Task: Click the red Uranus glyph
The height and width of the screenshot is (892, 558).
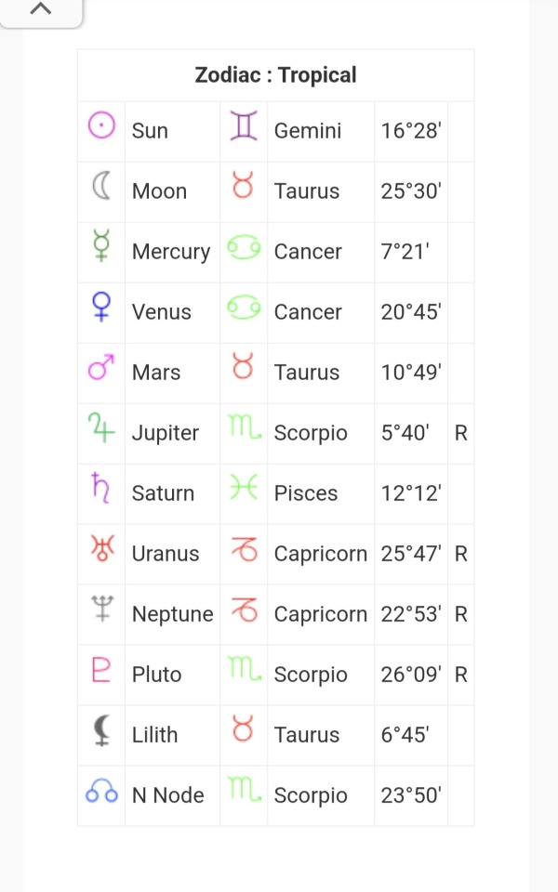Action: tap(102, 548)
